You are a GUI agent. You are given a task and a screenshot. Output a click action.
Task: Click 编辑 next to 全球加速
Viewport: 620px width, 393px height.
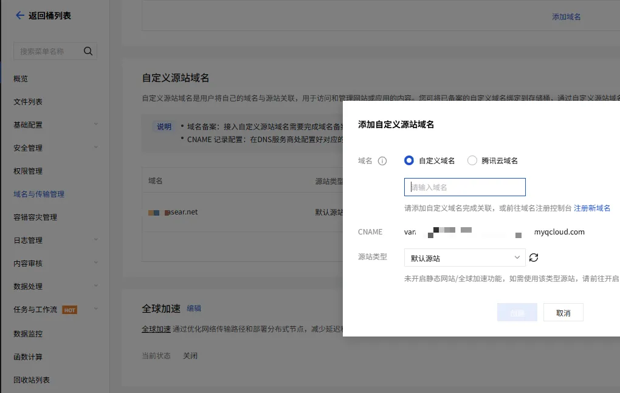coord(194,309)
